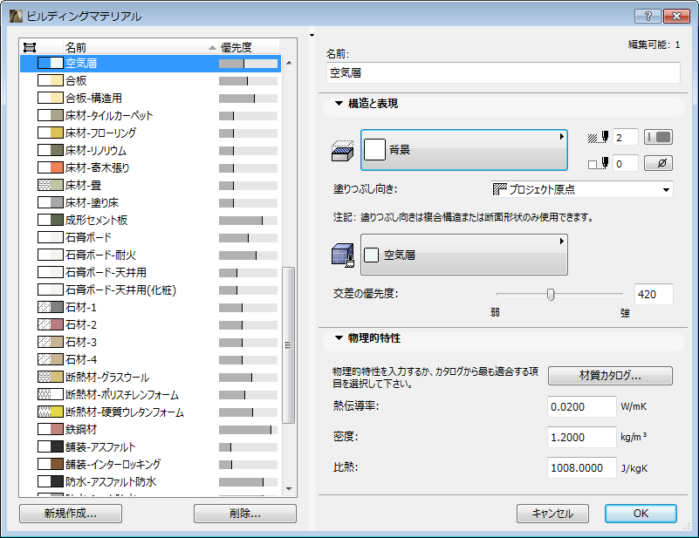Screen dimensions: 699x538
Task: Click the fill background pen icon
Action: pyautogui.click(x=598, y=163)
